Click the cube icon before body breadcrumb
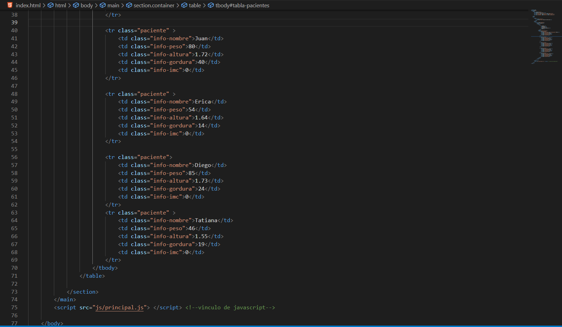Screen dimensions: 562x327 click(76, 5)
